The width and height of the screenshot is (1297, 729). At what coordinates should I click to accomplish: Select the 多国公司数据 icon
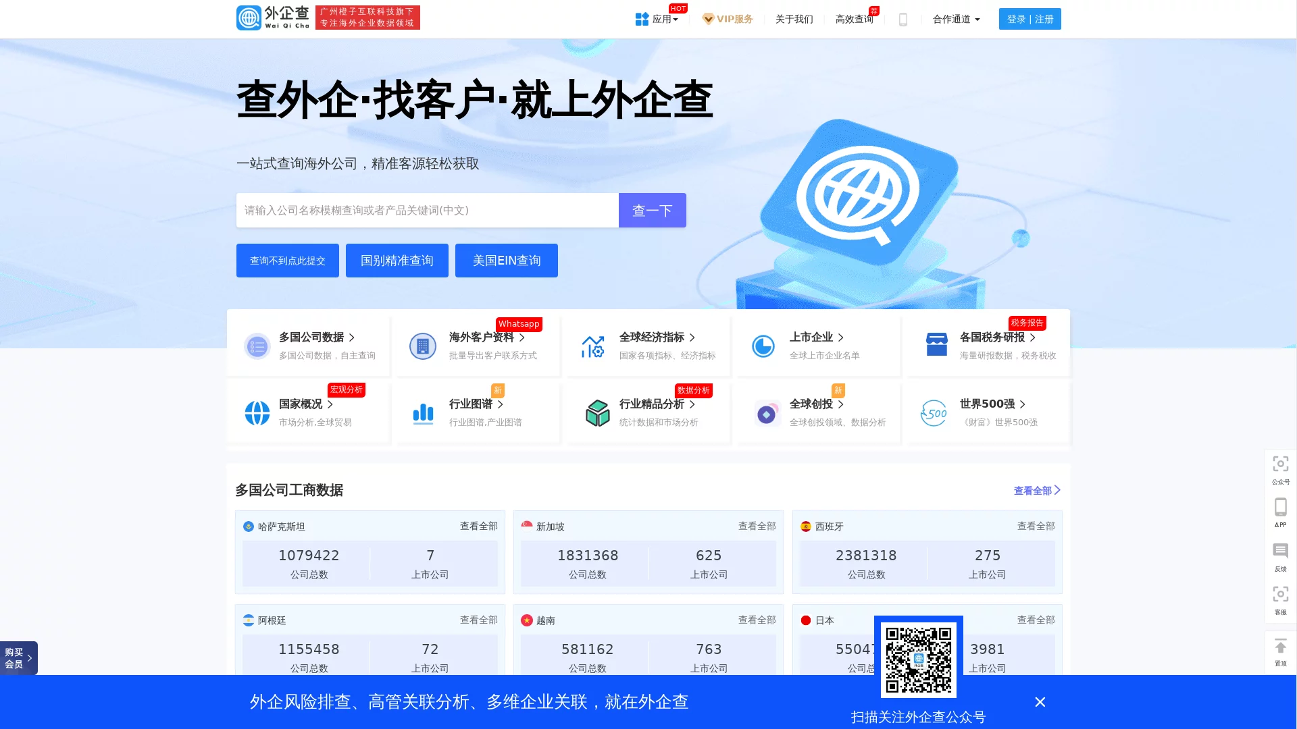pyautogui.click(x=257, y=346)
